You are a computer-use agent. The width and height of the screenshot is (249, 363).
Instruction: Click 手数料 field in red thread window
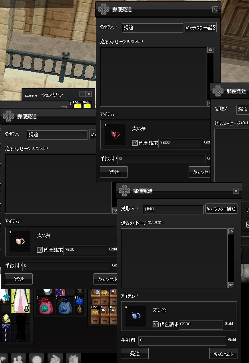(x=161, y=159)
